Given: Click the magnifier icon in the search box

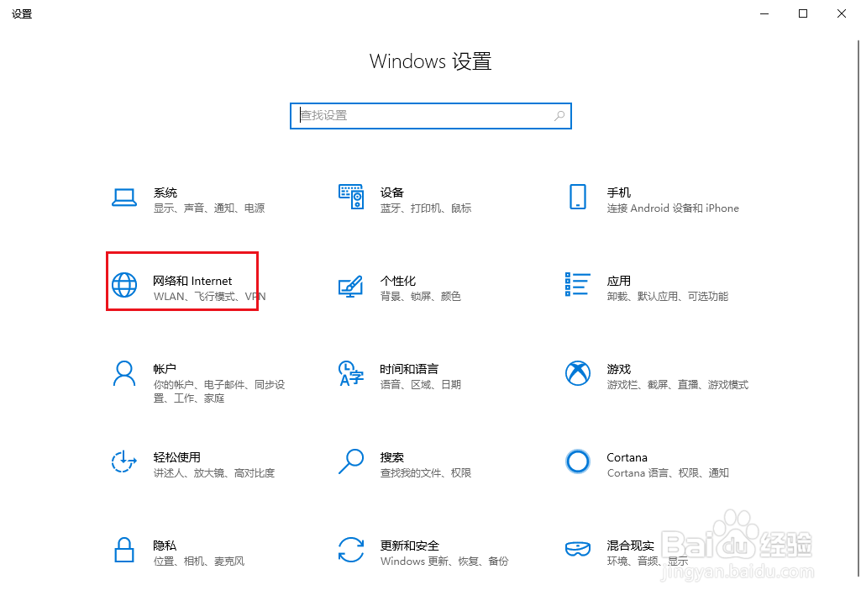Looking at the screenshot, I should [559, 115].
